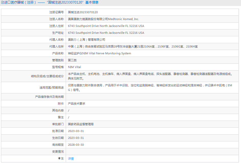Click the 生效日期 value 2023-03-31
The width and height of the screenshot is (241, 164).
pos(76,138)
